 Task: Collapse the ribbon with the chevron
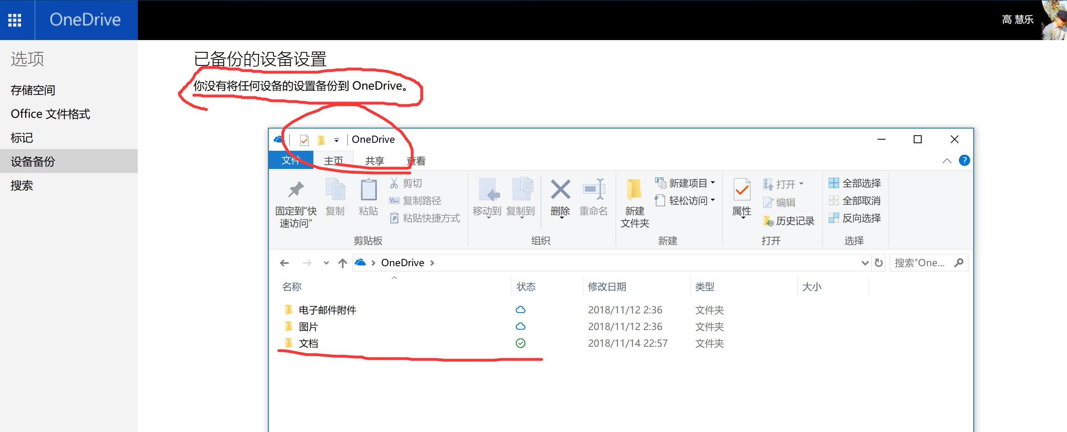tap(947, 161)
